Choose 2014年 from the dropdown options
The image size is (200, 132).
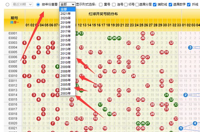(x=67, y=45)
